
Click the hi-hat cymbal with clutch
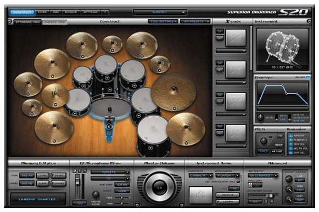(x=55, y=95)
